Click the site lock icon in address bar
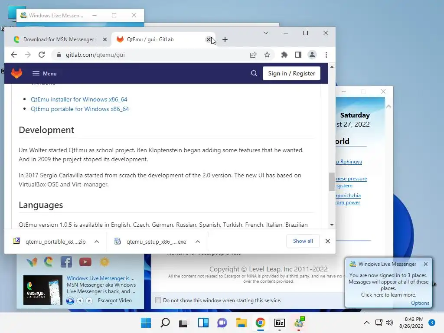444x333 pixels. click(x=59, y=55)
